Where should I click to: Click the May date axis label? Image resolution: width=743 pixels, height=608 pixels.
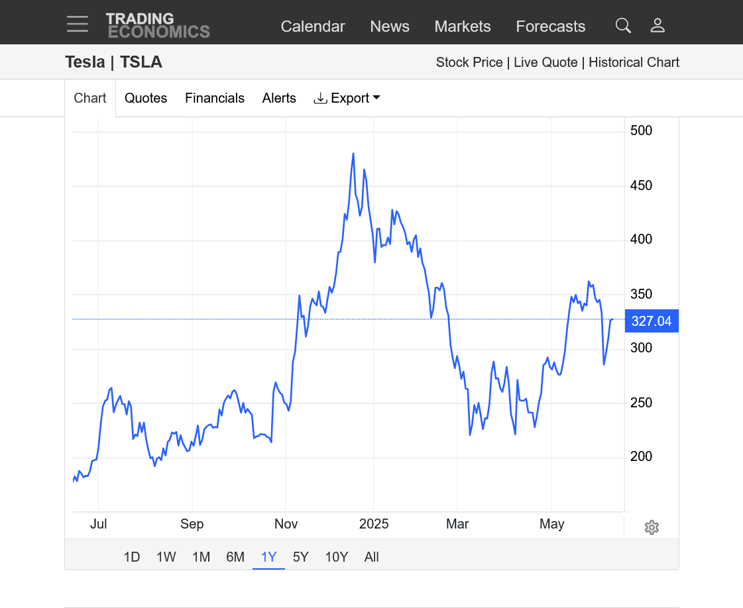(x=552, y=524)
